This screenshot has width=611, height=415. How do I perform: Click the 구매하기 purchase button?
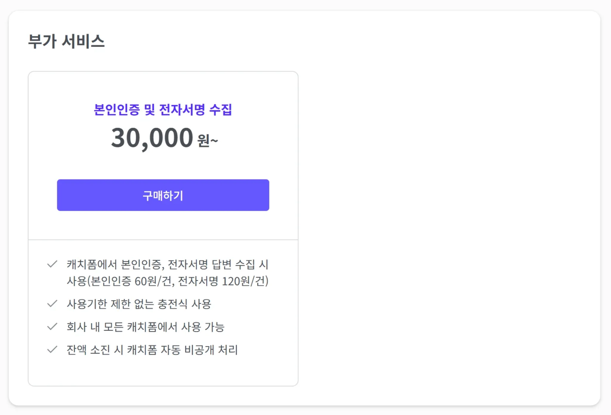163,195
